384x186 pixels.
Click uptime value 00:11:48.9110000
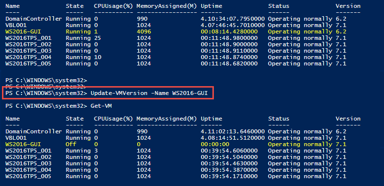click(229, 51)
